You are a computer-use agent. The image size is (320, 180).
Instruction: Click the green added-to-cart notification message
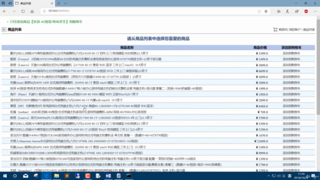point(46,21)
